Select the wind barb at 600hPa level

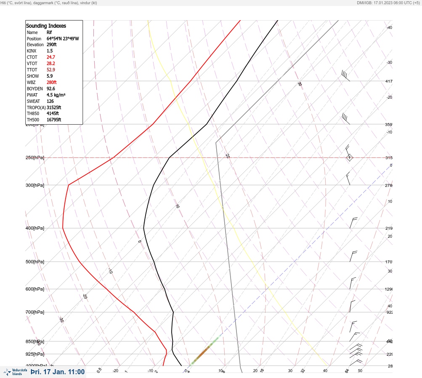point(353,283)
